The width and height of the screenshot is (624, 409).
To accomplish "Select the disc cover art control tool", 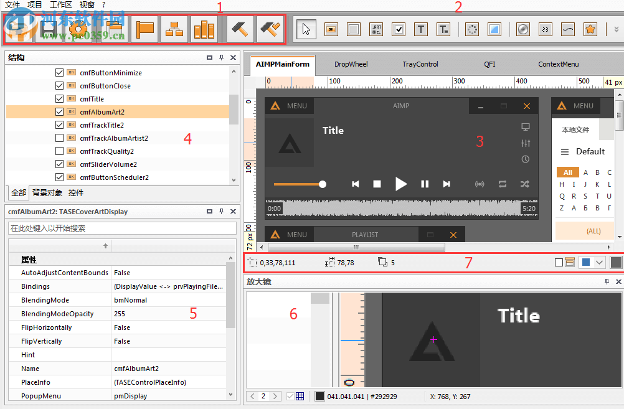I will [x=523, y=29].
